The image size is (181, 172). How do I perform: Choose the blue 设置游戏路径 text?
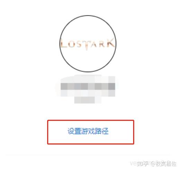pyautogui.click(x=88, y=131)
